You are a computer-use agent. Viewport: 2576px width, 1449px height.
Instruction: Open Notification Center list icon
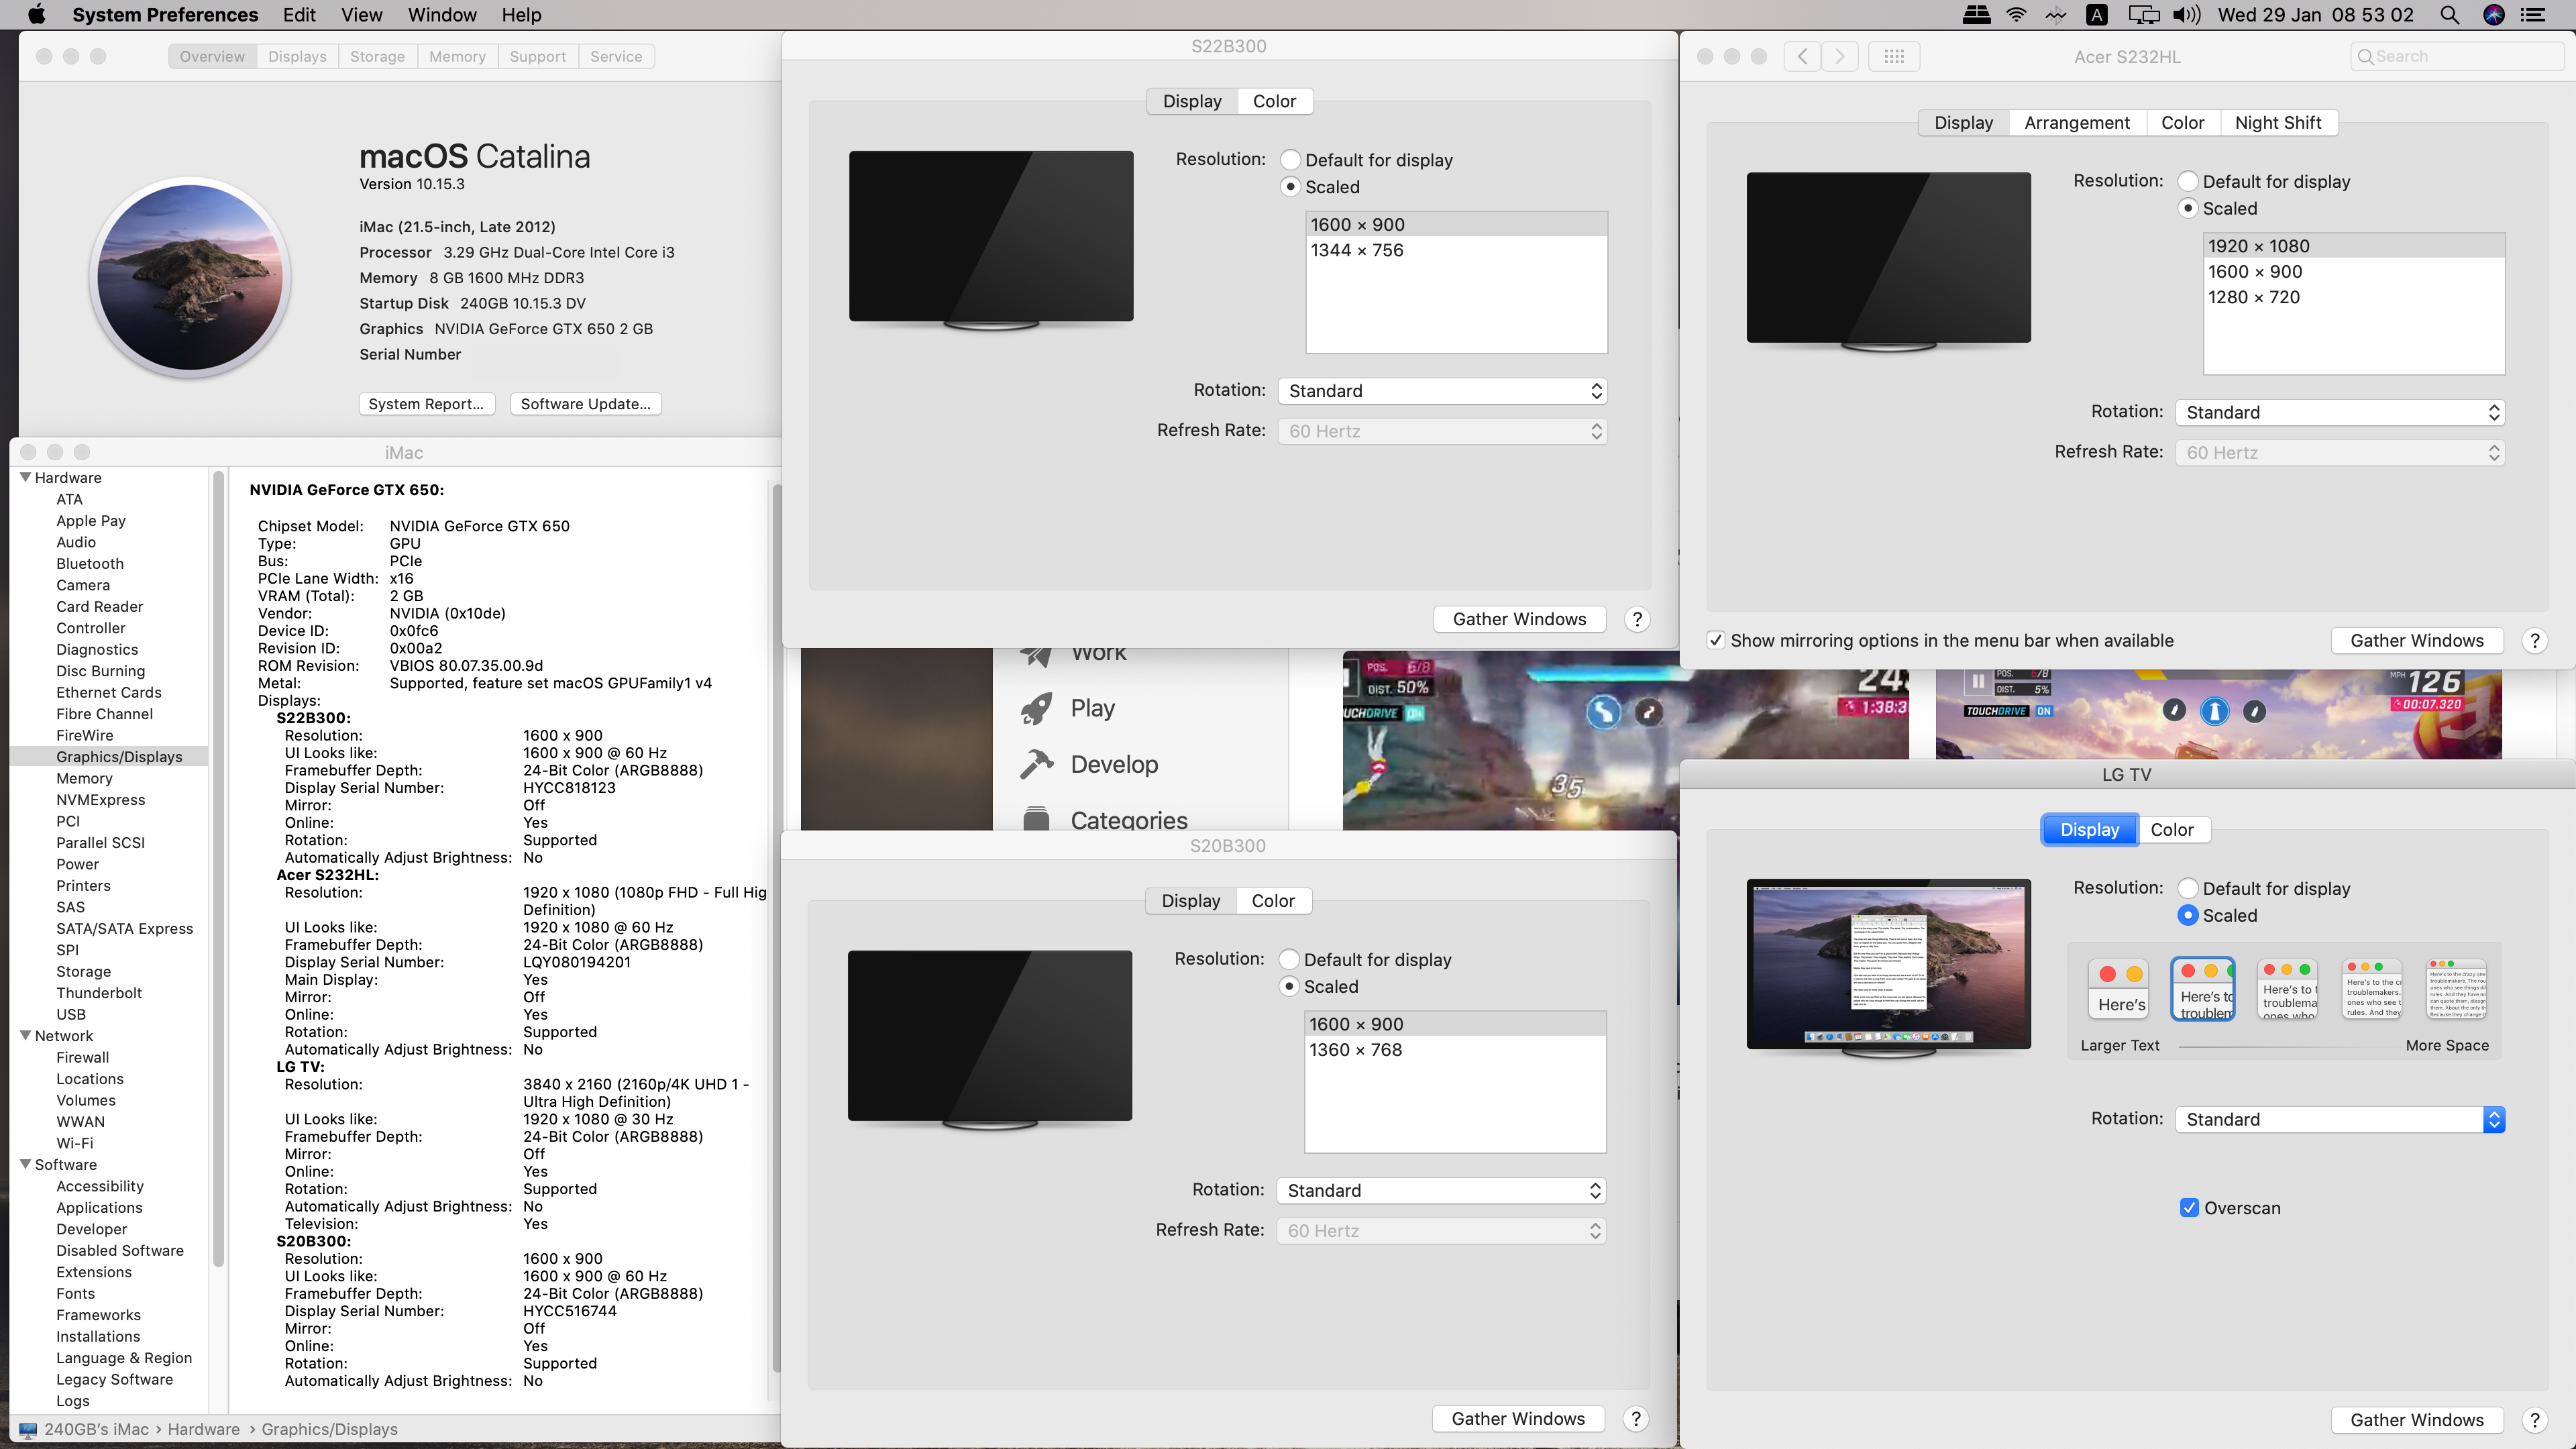[x=2533, y=14]
